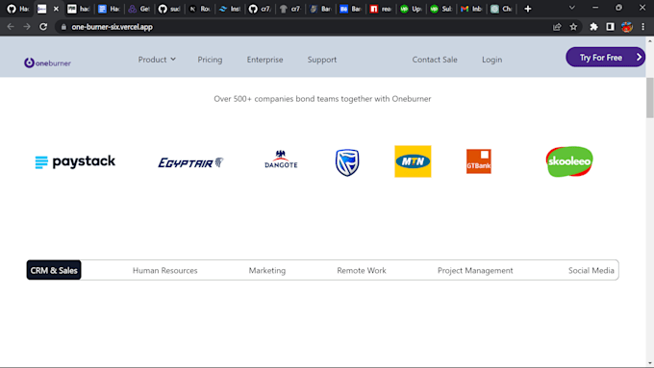Switch to the Project Management tab
Viewport: 654px width, 368px height.
click(x=475, y=271)
